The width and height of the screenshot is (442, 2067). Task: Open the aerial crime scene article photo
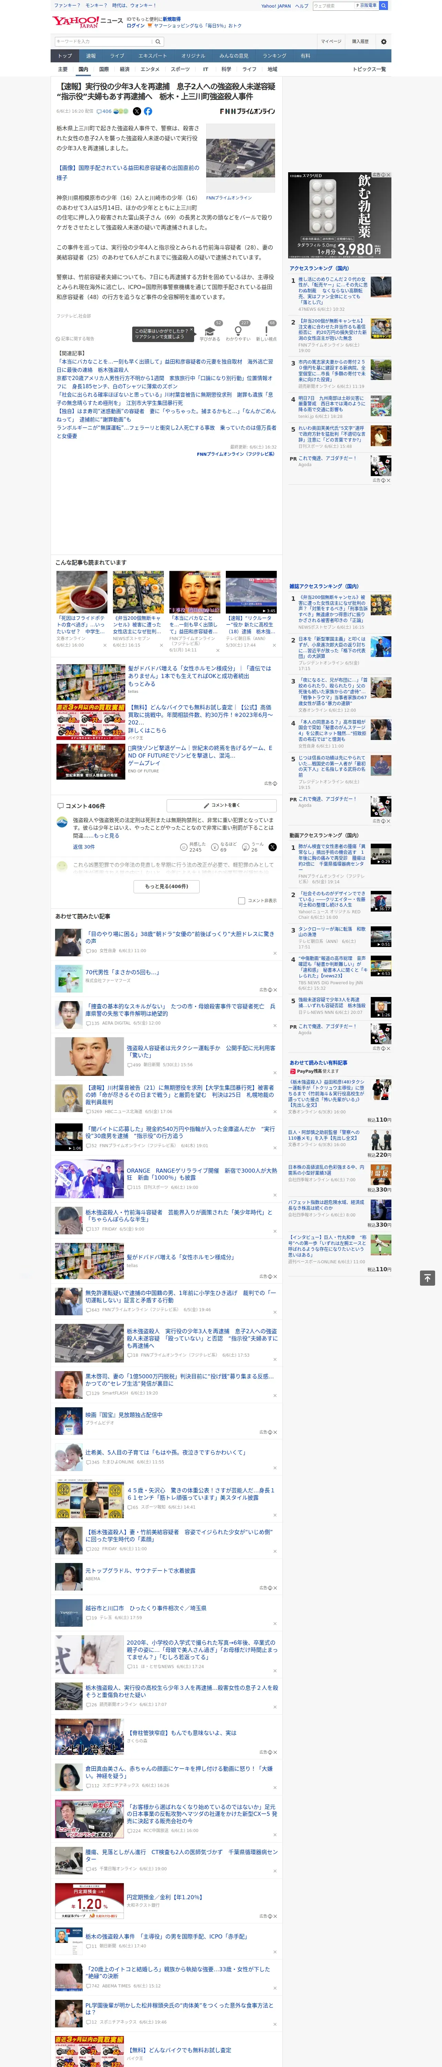point(240,158)
